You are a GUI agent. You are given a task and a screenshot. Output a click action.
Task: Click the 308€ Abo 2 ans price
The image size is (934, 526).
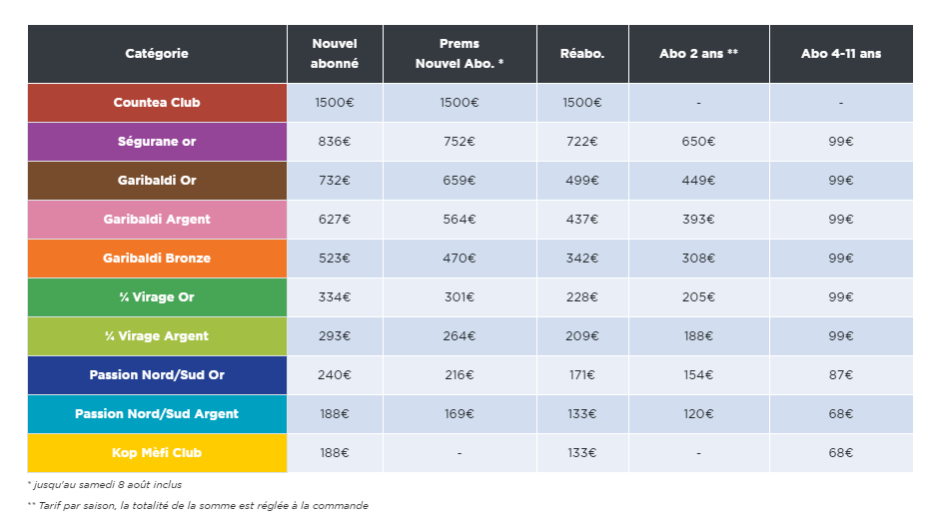698,259
